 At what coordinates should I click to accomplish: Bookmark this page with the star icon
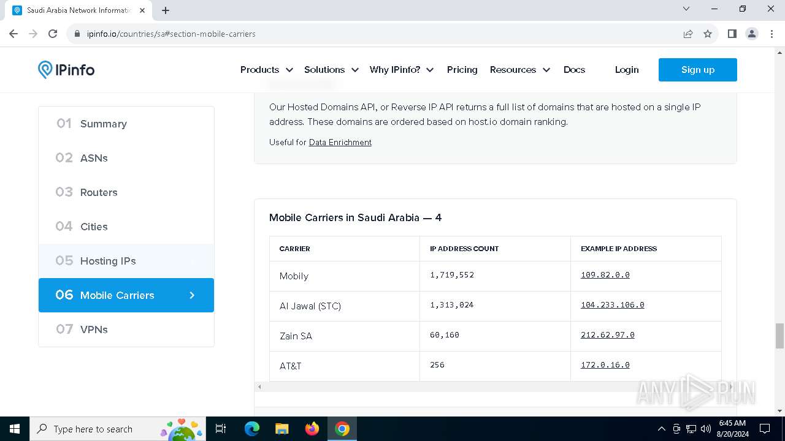coord(708,34)
